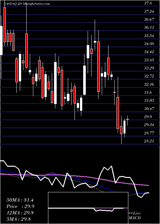Click the 28.21 price axis label
This screenshot has height=224, width=160.
coord(149,141)
